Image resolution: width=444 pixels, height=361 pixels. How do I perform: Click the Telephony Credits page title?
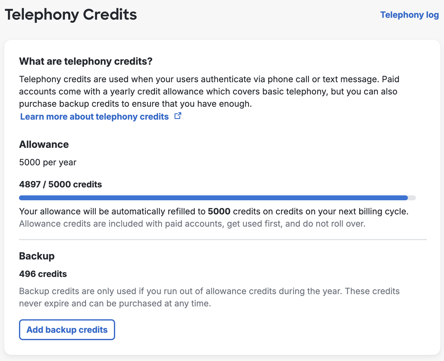click(x=71, y=14)
